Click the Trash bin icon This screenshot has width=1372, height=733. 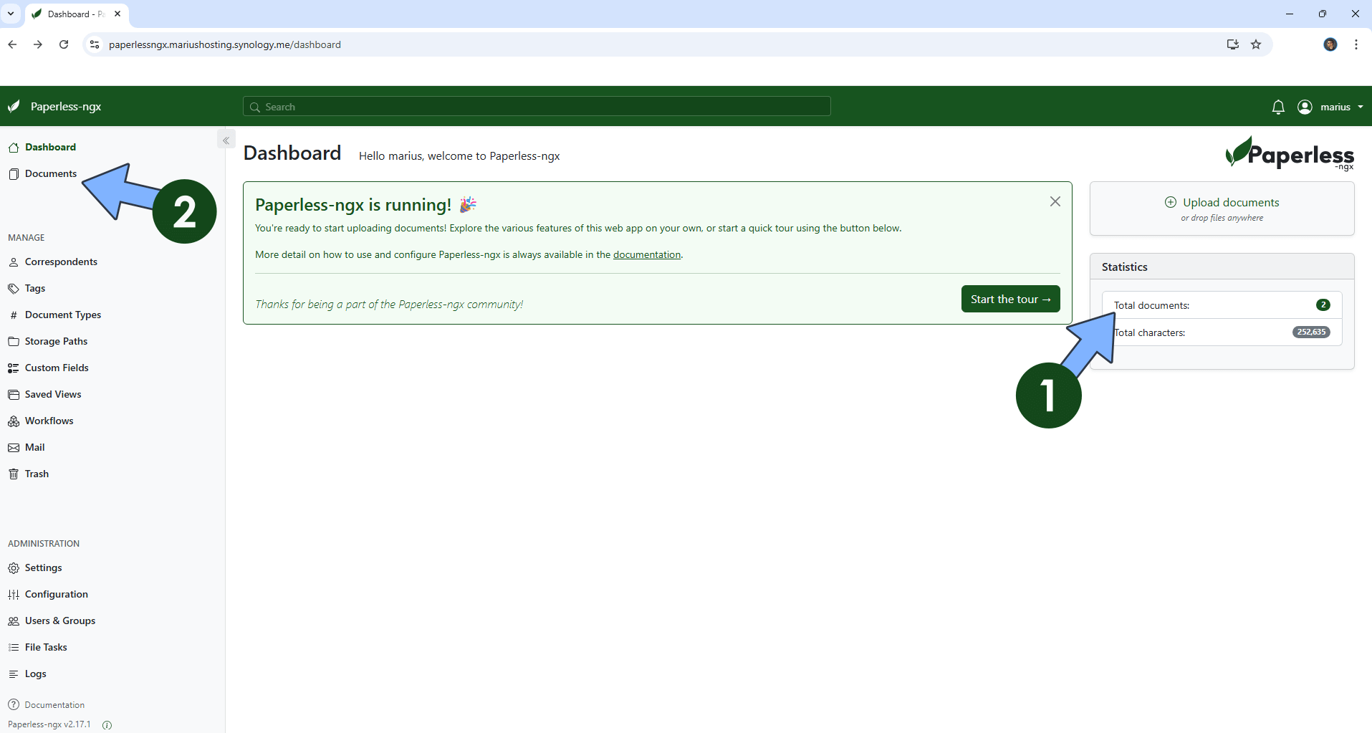click(14, 474)
